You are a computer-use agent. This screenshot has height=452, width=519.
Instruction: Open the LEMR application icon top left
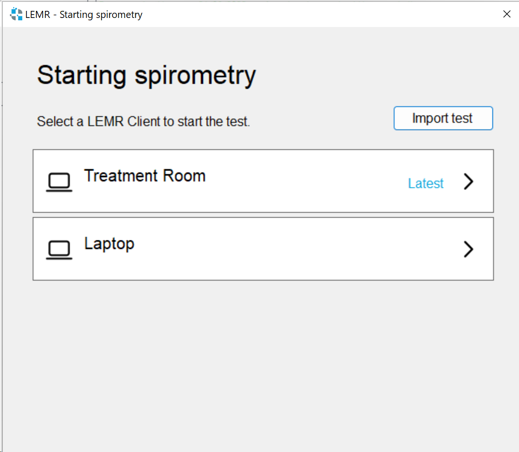point(16,14)
